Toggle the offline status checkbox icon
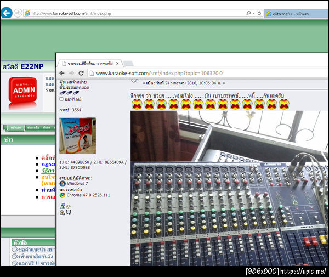329x277 pixels. pyautogui.click(x=61, y=99)
